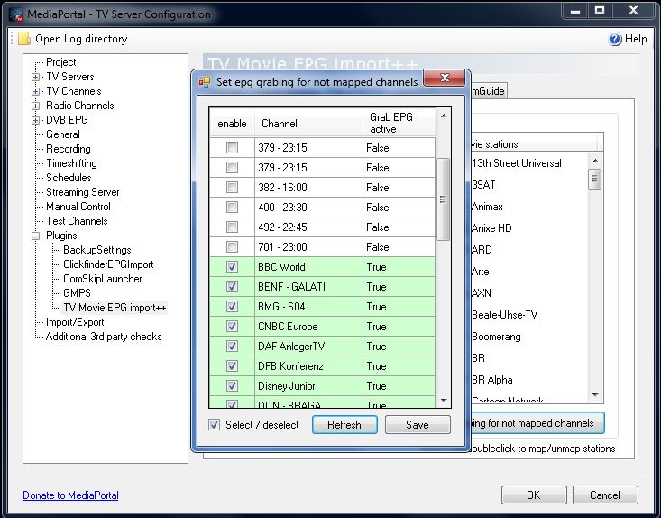Click the channel list scroll up arrow
Screen dimensions: 661x518
(443, 116)
